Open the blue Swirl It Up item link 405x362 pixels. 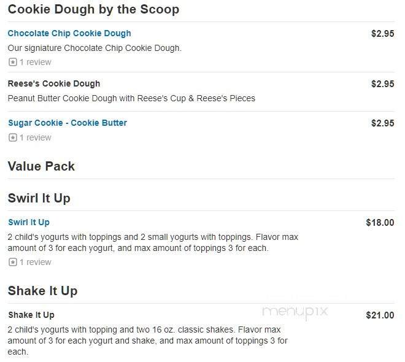(29, 222)
